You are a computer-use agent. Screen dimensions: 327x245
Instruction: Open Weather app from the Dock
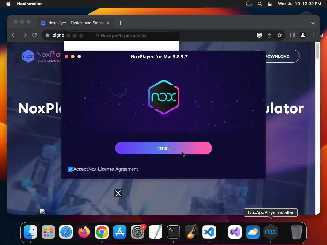[253, 232]
